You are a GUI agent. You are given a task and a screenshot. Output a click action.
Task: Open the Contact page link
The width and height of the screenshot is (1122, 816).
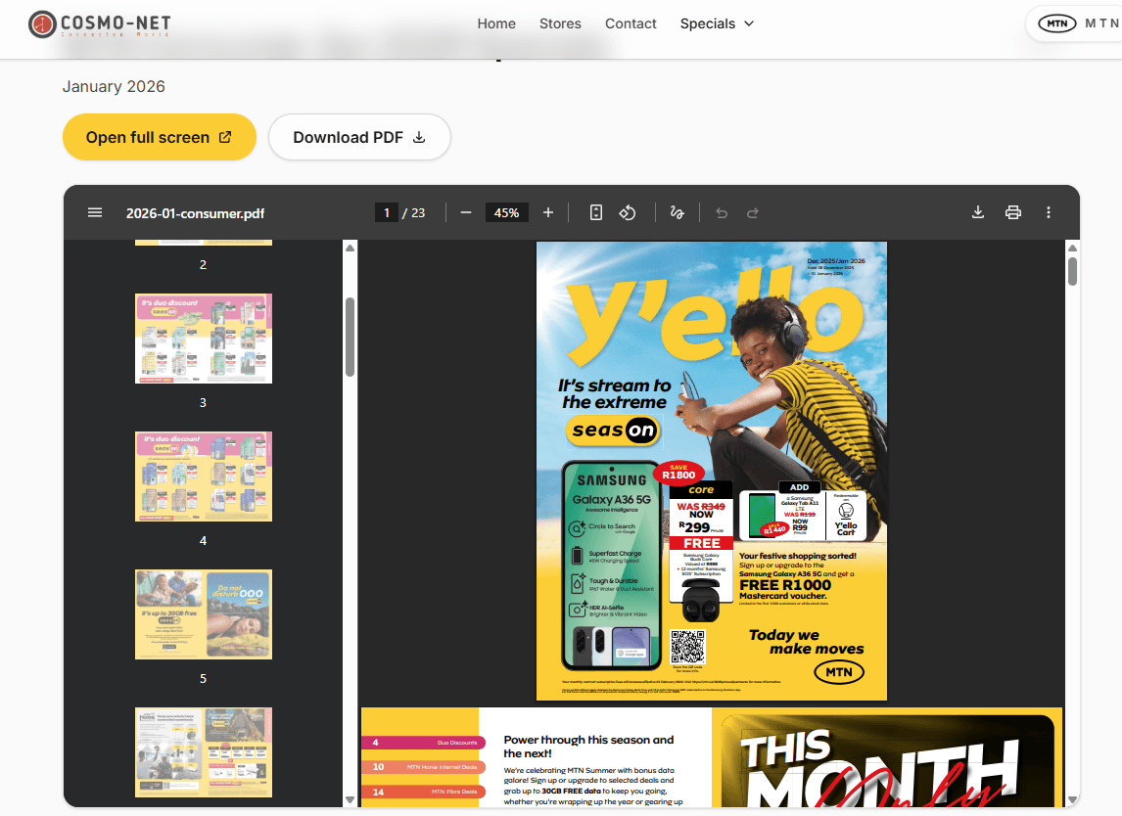(631, 23)
